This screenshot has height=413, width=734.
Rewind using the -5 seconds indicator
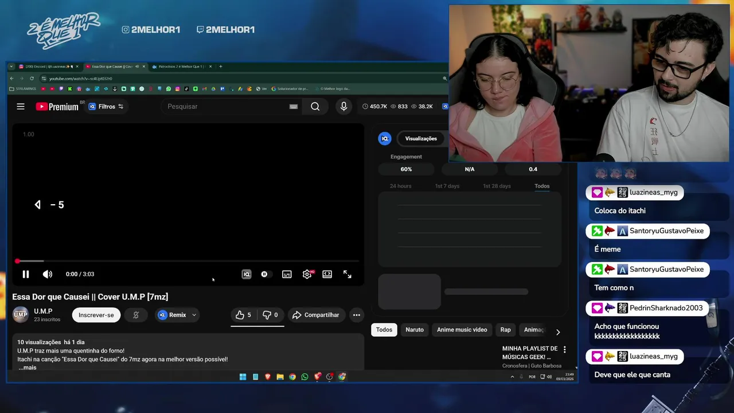click(x=49, y=205)
